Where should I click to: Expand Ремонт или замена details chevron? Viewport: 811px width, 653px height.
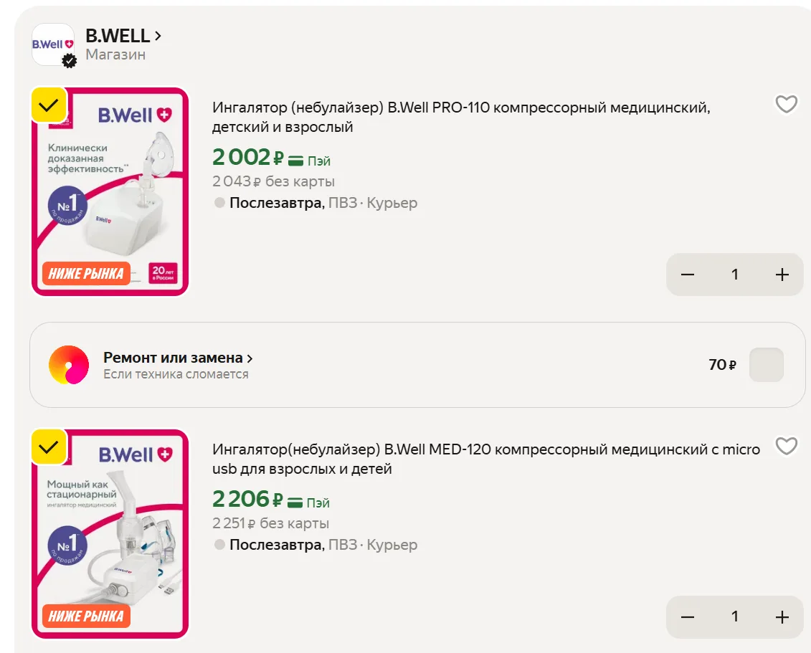pyautogui.click(x=250, y=358)
